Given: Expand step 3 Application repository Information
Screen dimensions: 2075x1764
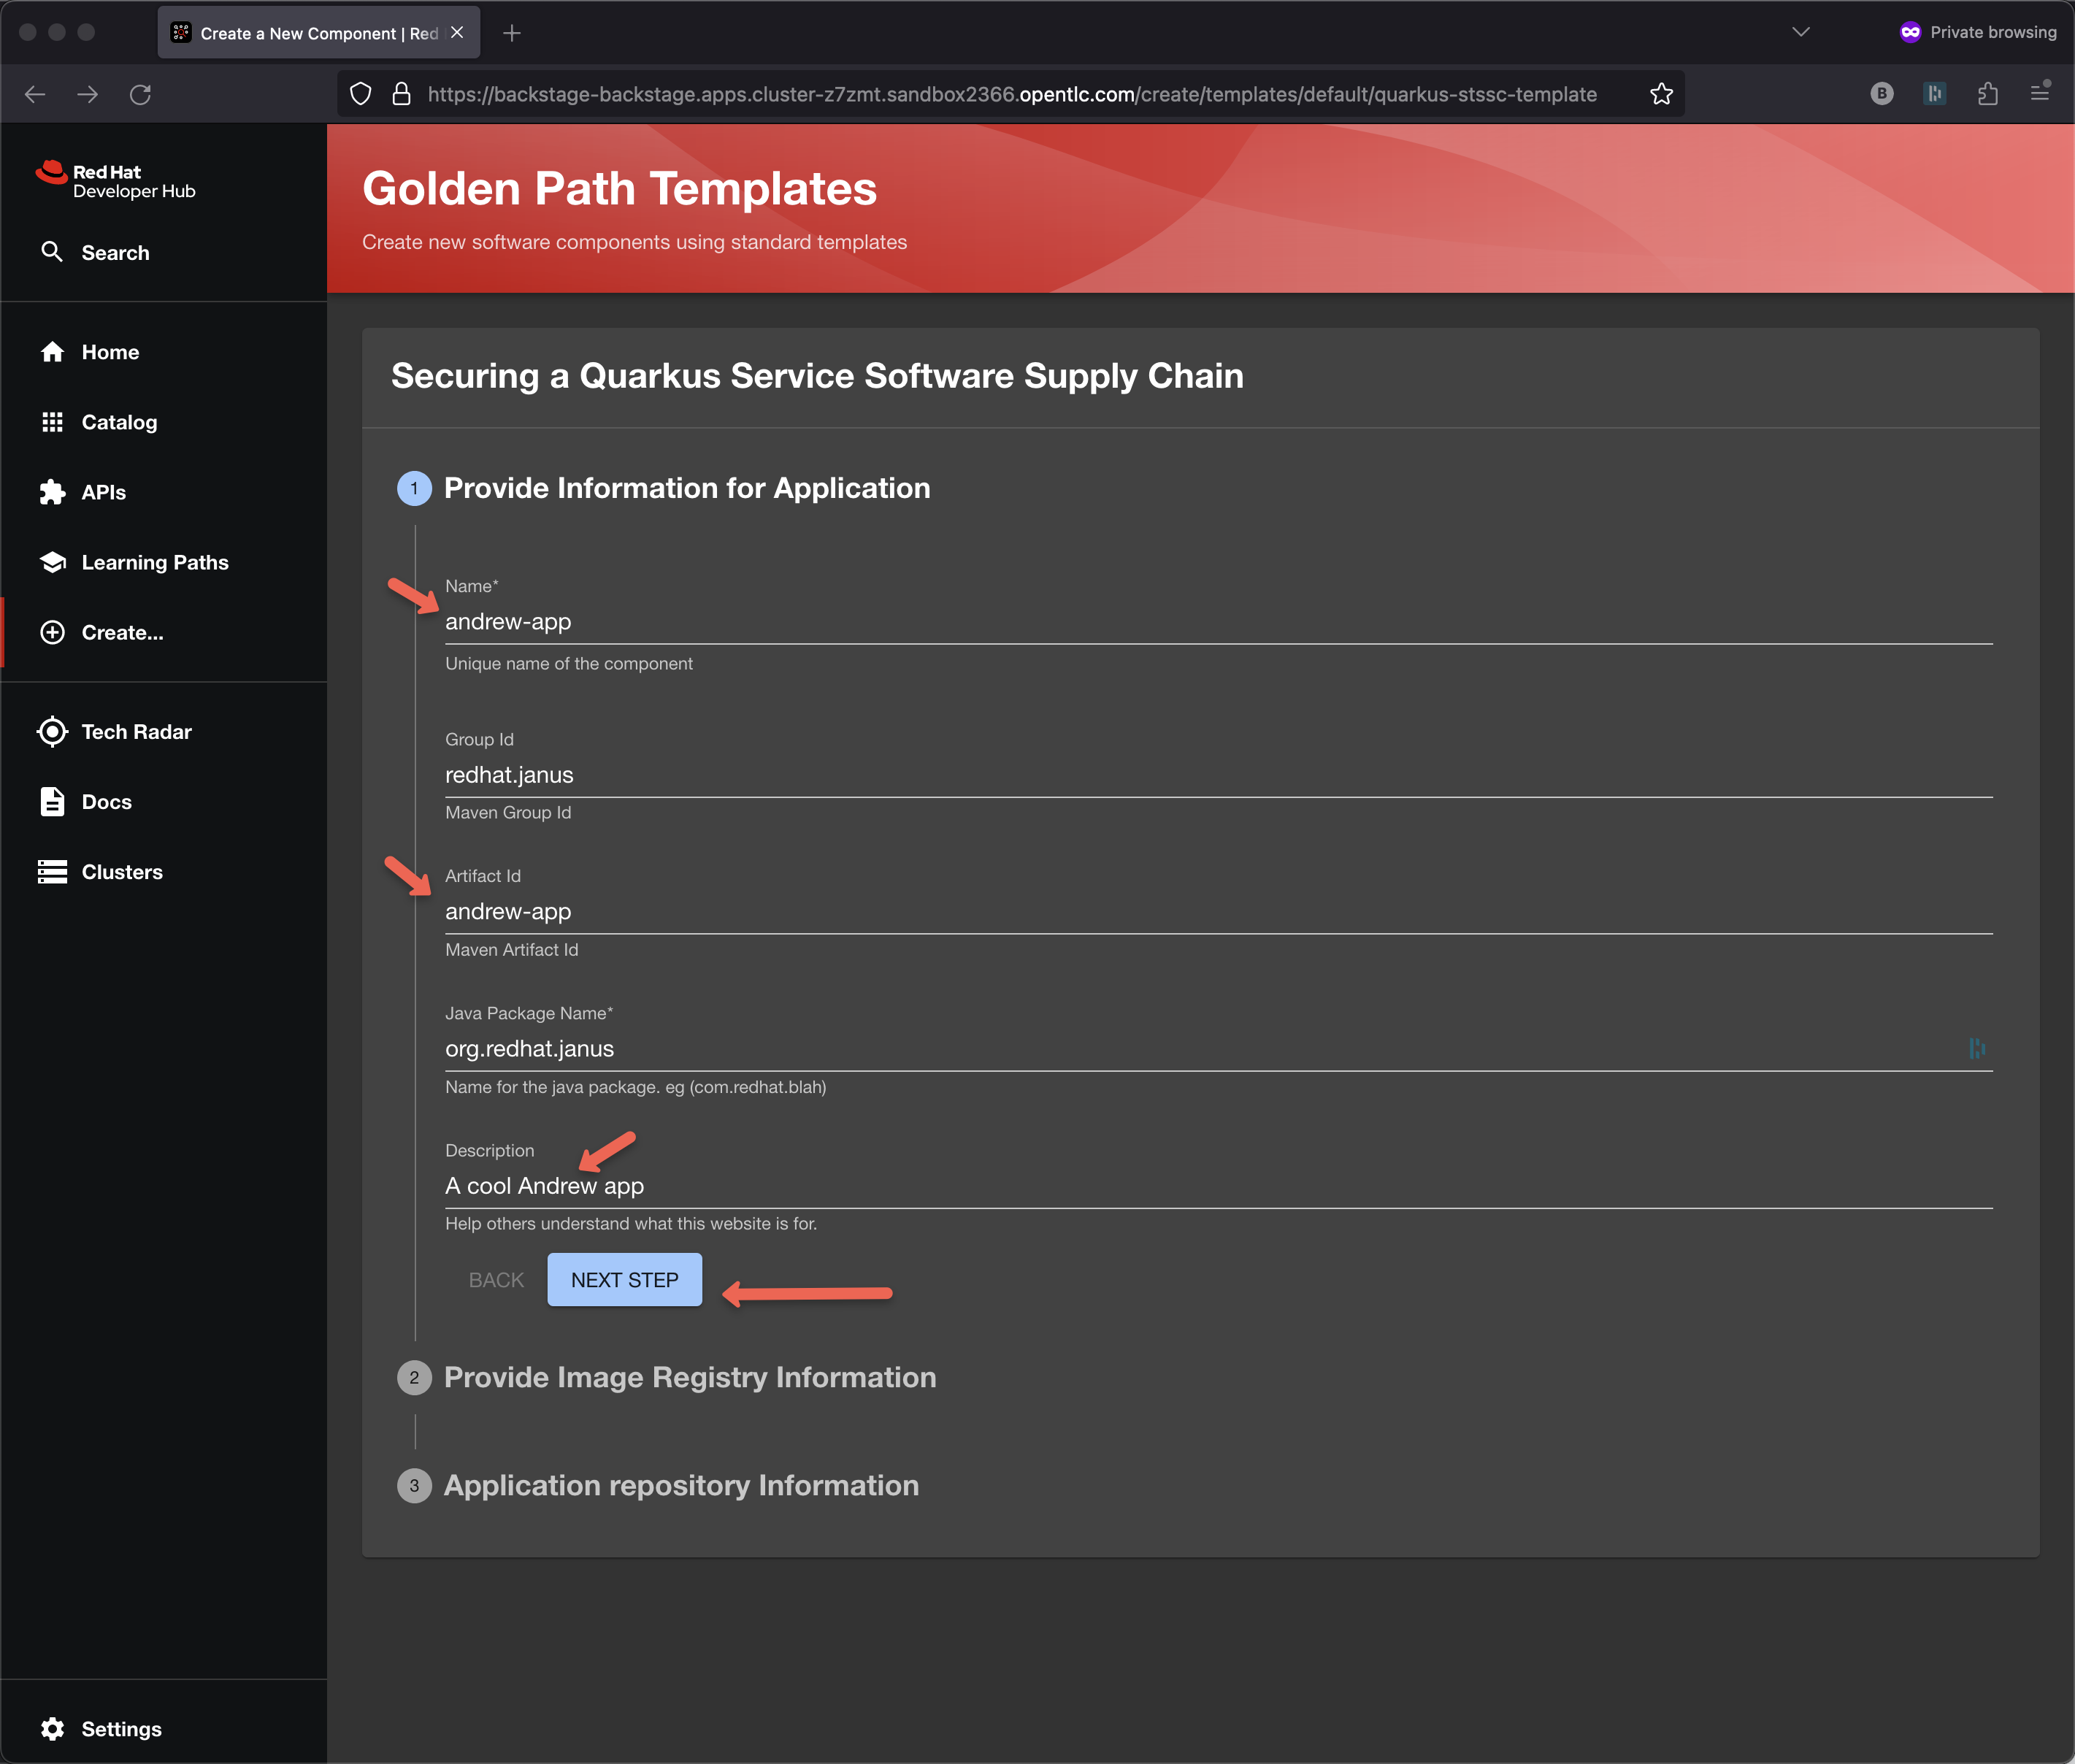Looking at the screenshot, I should pyautogui.click(x=680, y=1485).
